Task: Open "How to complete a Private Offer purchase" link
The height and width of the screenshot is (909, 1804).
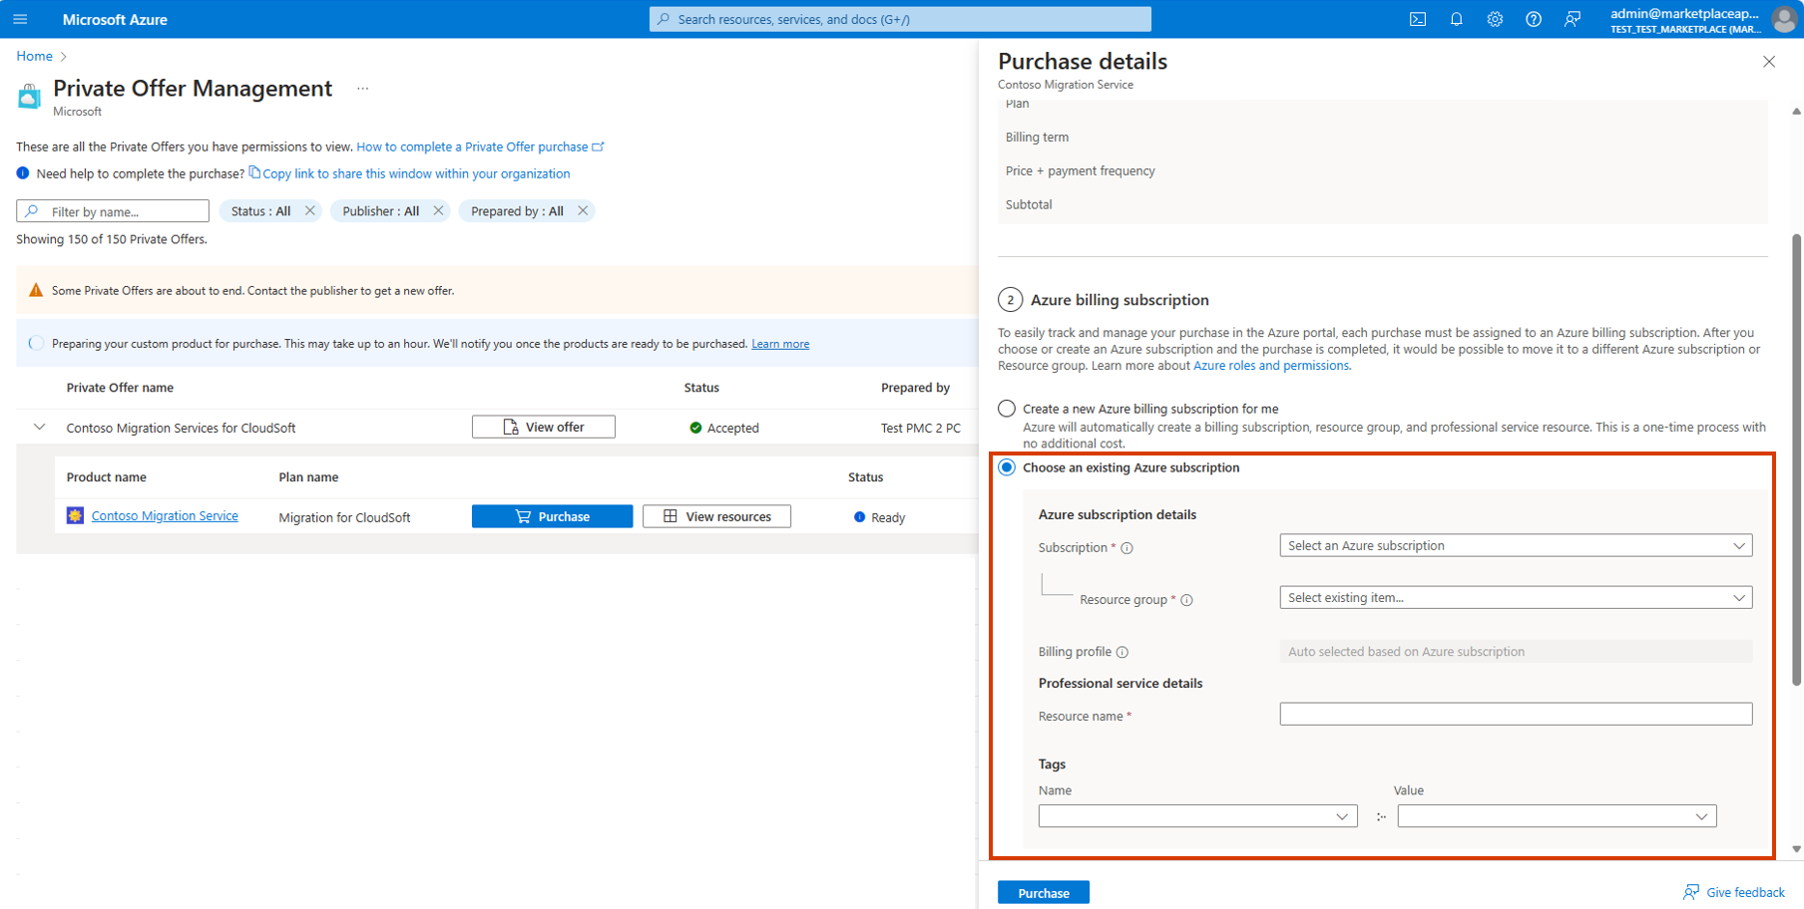Action: point(473,147)
